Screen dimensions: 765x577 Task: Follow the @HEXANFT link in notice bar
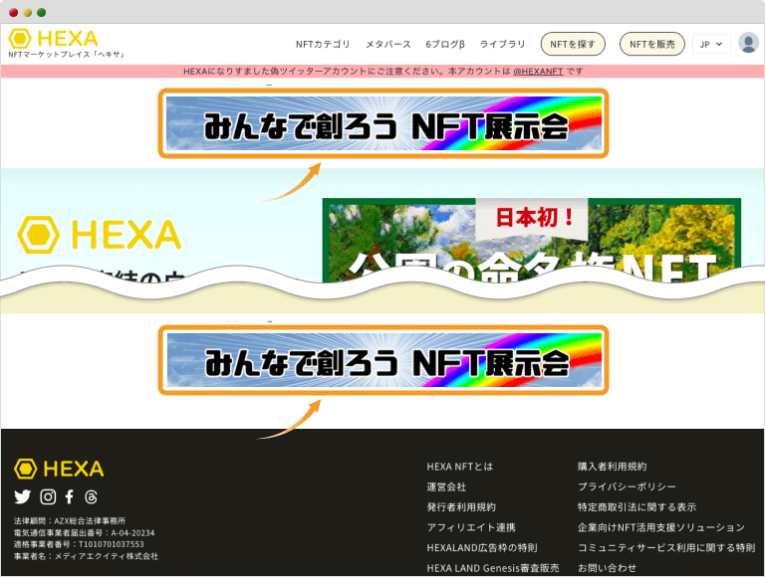point(538,72)
